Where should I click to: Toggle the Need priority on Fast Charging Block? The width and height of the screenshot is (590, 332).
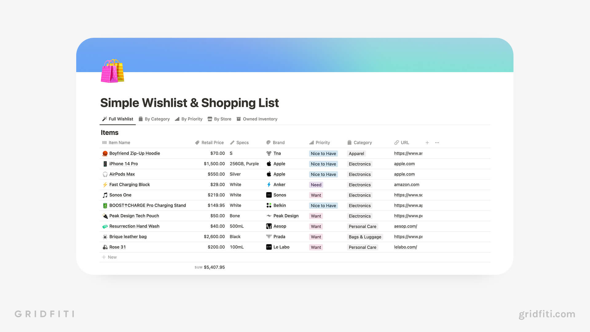[316, 184]
